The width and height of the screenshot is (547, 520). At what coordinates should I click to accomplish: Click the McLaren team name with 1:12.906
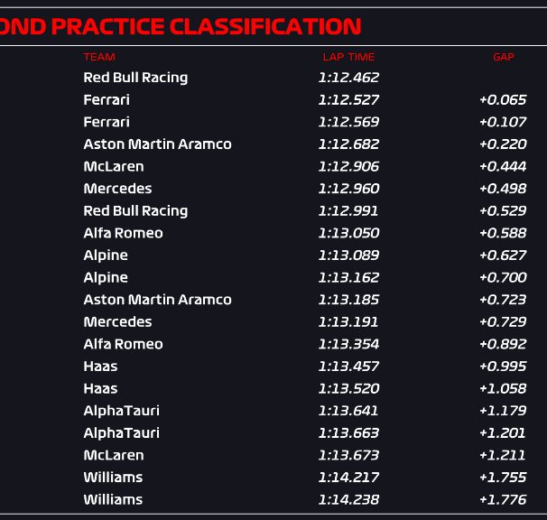point(114,166)
